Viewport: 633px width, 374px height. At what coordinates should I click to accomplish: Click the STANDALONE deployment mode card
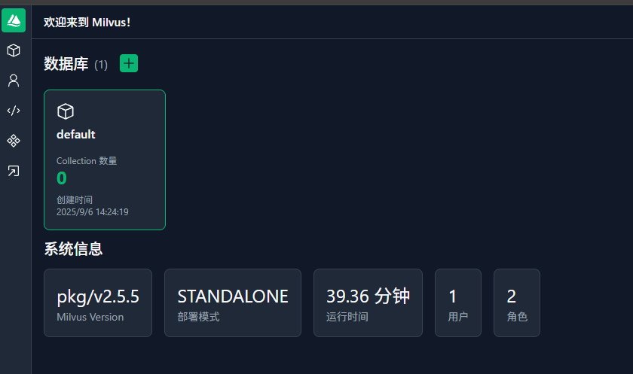tap(232, 303)
